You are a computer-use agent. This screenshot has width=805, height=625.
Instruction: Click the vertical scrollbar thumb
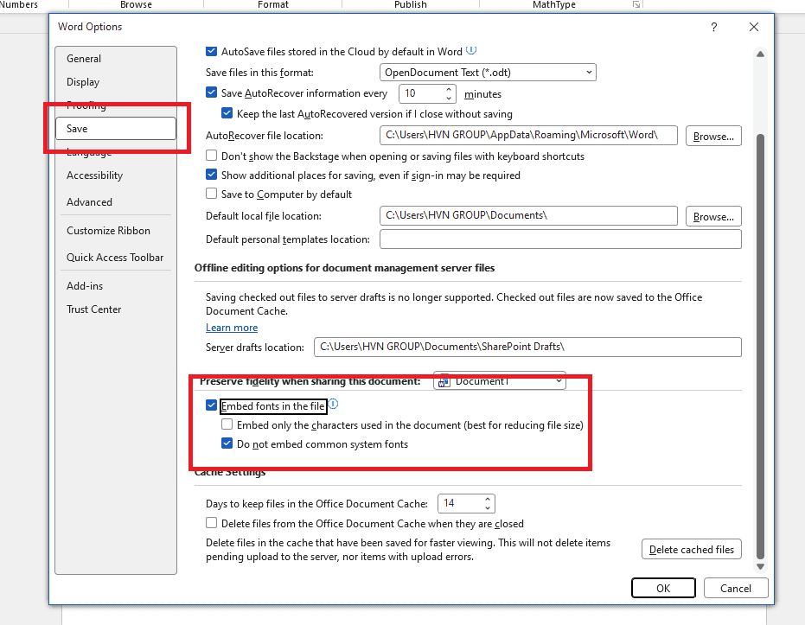(760, 347)
